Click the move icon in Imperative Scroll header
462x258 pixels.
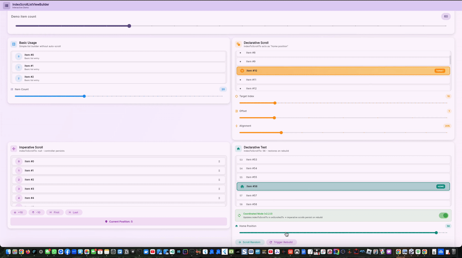click(x=13, y=148)
